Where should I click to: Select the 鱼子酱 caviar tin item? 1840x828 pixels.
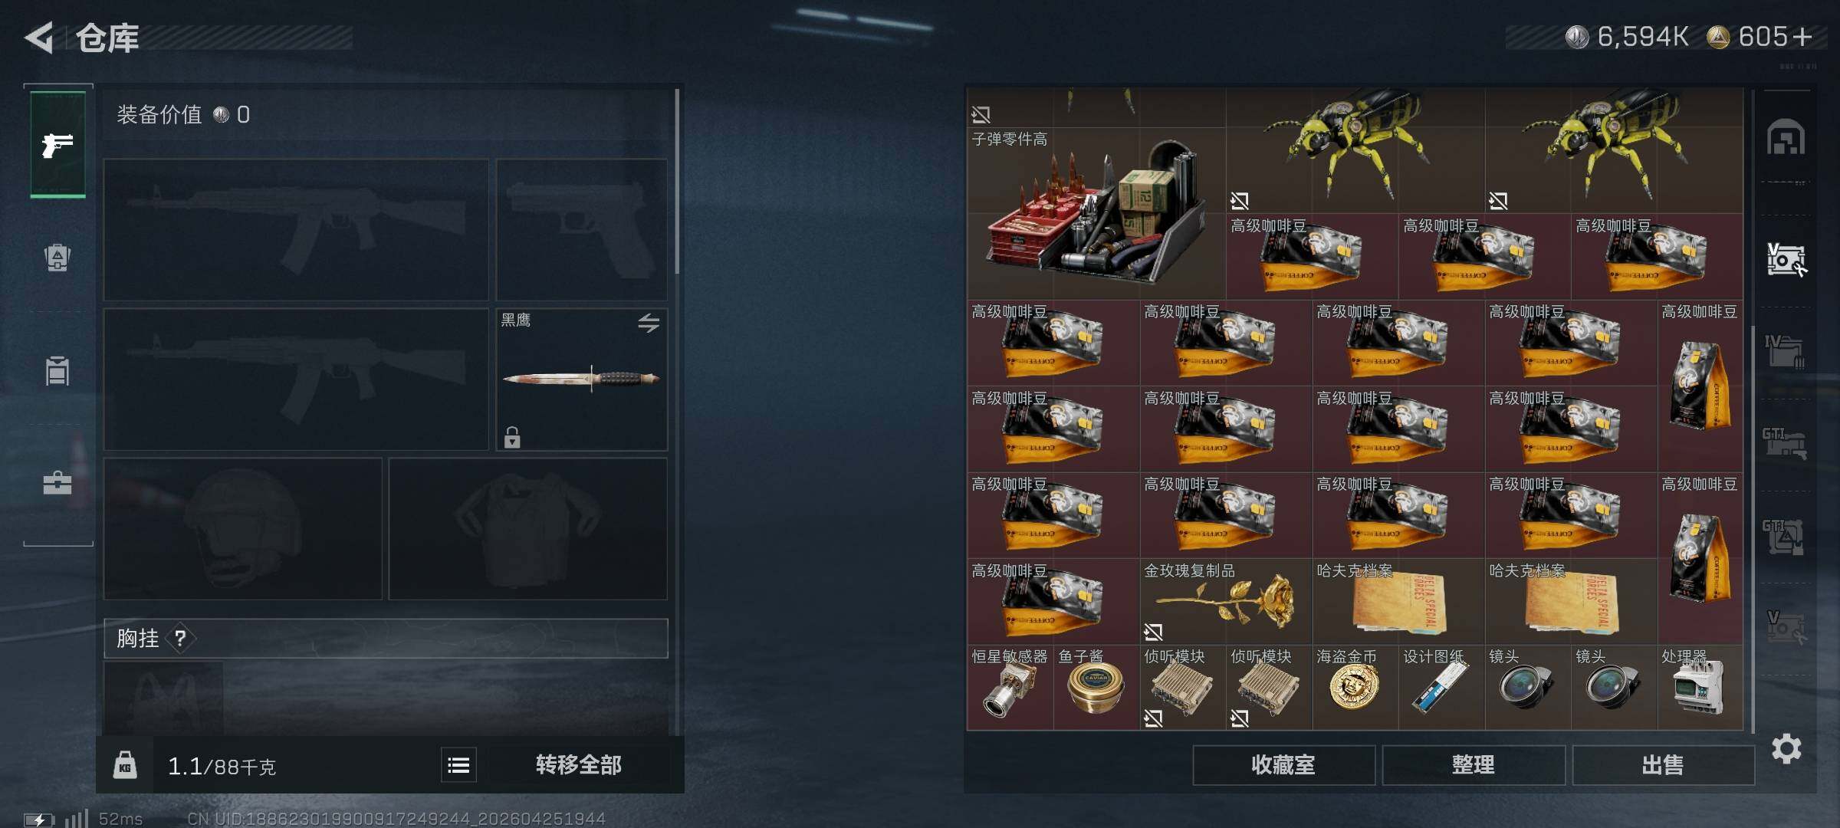point(1096,688)
